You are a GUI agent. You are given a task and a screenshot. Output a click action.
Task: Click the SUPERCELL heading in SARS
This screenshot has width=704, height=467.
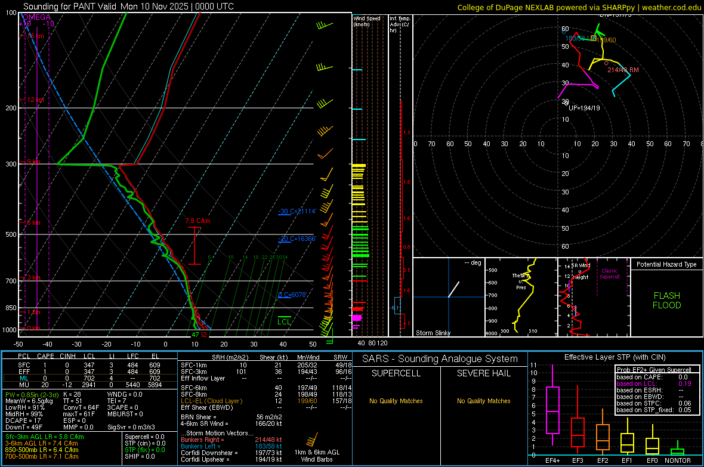[x=396, y=373]
